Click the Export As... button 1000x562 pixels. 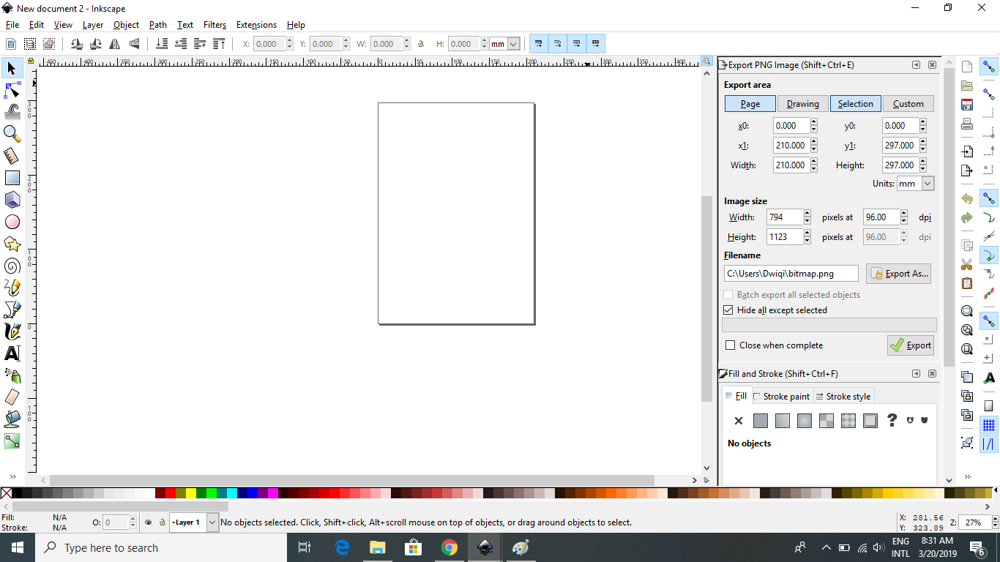898,274
